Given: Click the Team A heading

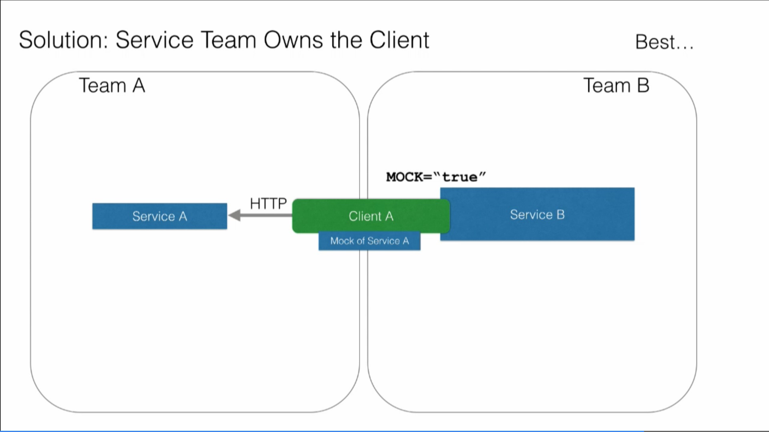Looking at the screenshot, I should coord(112,86).
